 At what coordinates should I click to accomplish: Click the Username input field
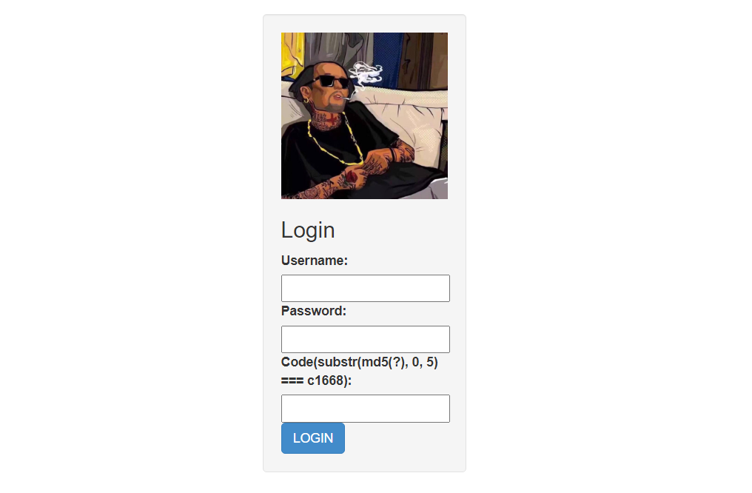point(365,288)
